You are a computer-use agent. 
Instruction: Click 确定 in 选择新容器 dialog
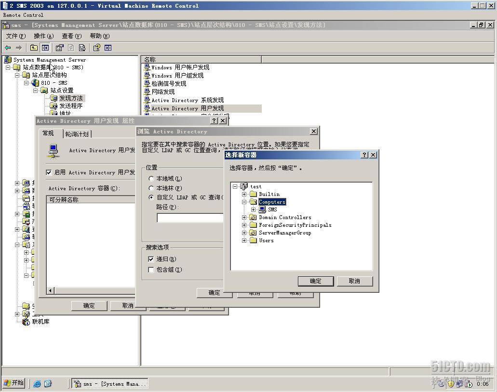(316, 281)
